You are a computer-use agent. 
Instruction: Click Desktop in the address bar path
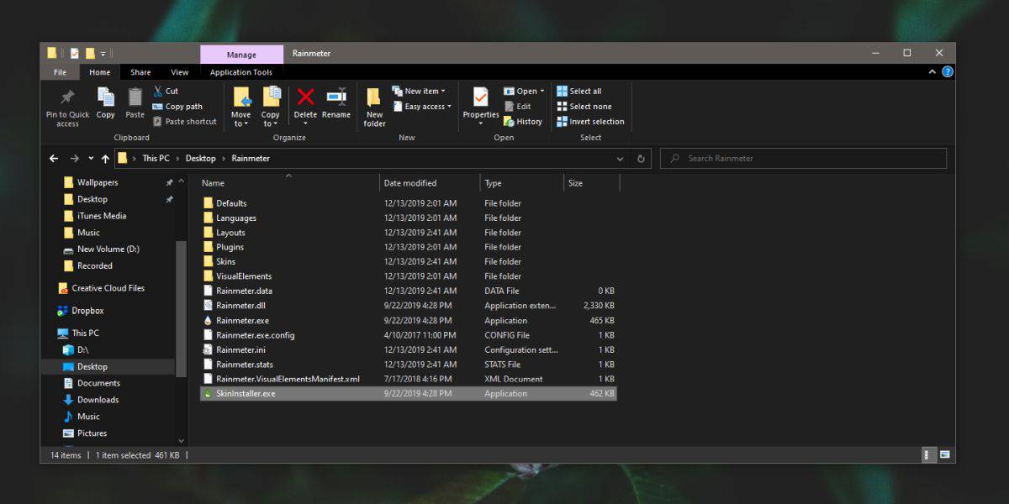pos(201,158)
